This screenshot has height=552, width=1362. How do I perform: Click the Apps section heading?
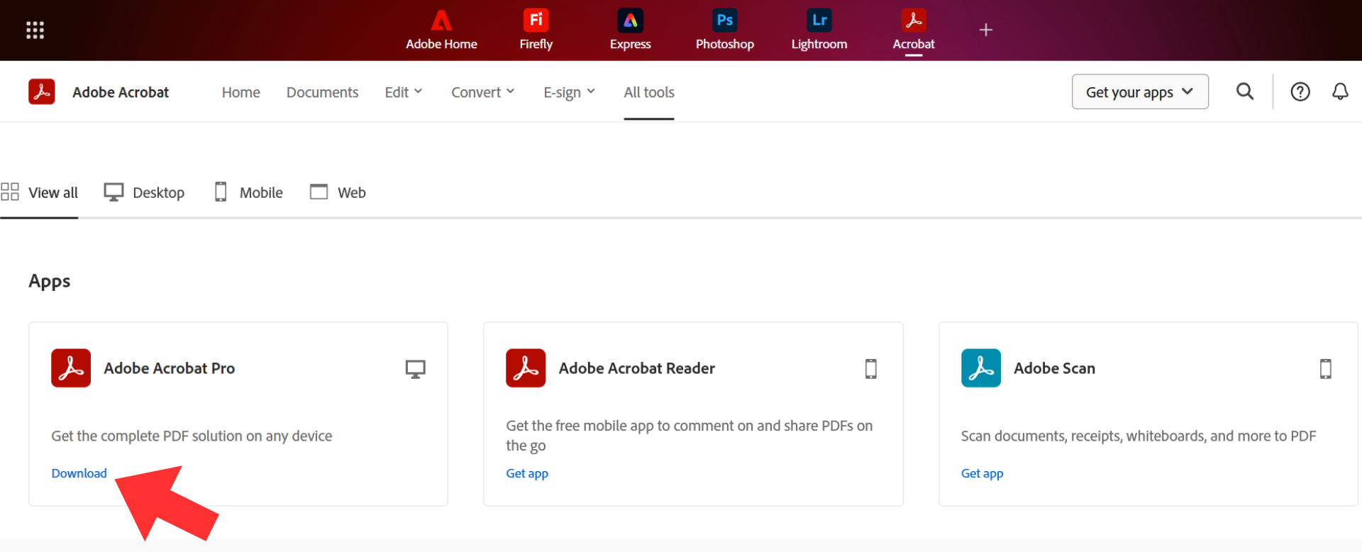point(50,282)
